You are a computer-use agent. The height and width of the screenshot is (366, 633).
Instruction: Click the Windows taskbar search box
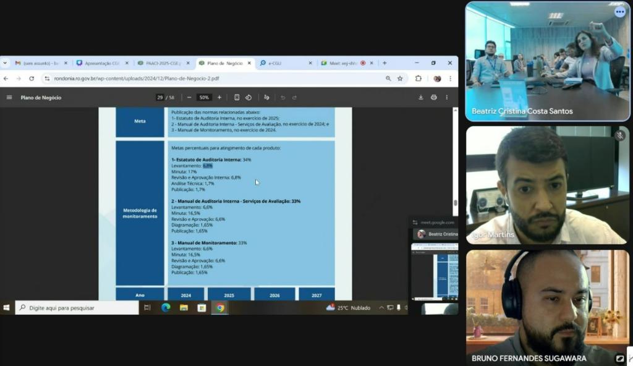pyautogui.click(x=77, y=308)
